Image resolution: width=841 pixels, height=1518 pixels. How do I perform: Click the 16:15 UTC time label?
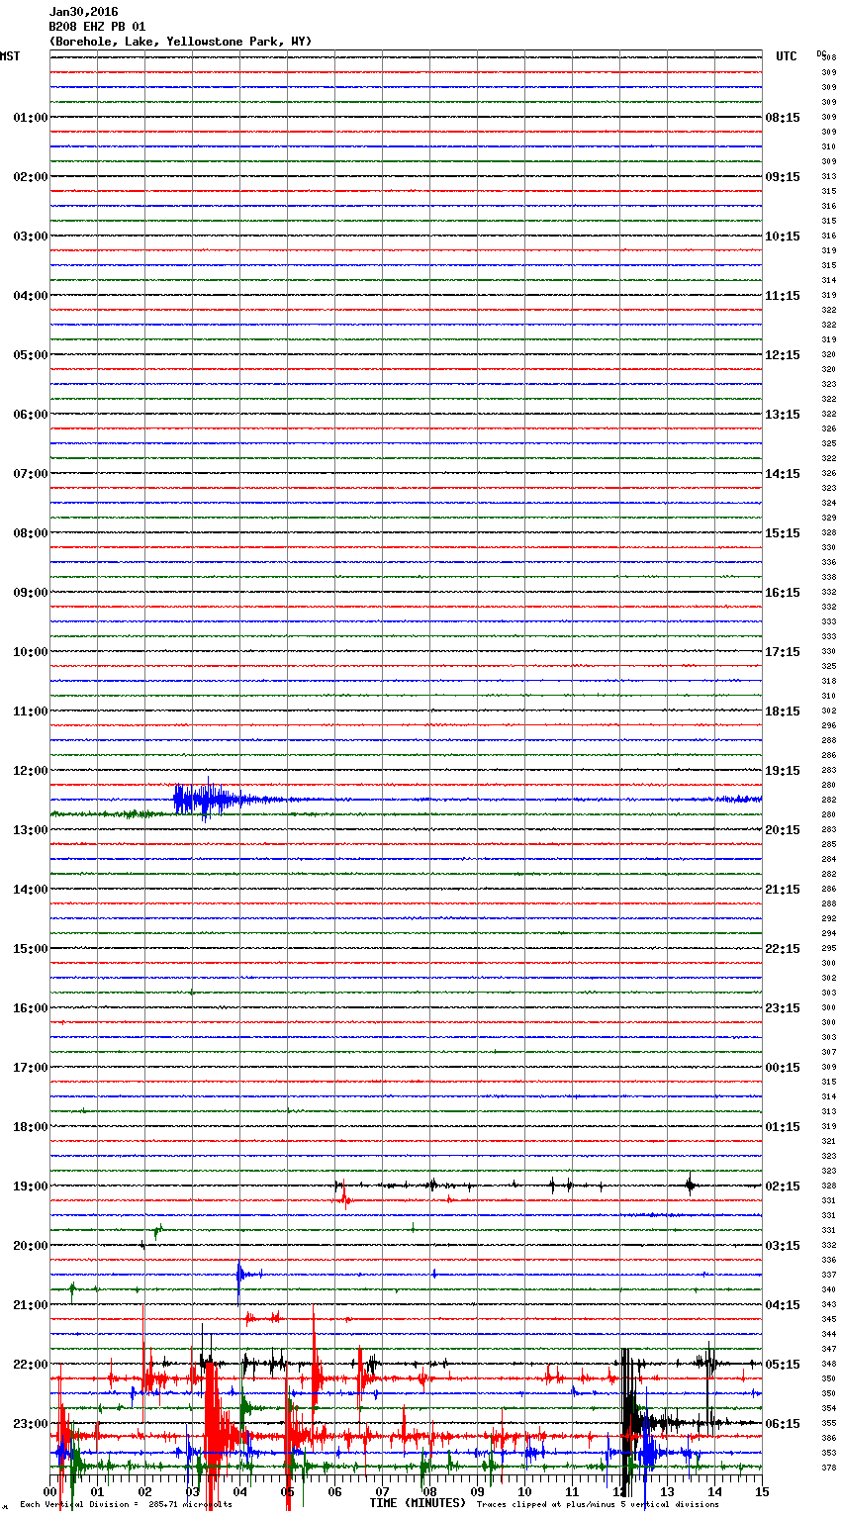[x=783, y=593]
